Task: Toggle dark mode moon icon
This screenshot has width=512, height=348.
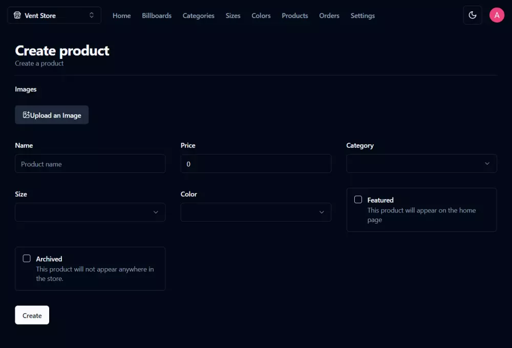Action: coord(472,15)
